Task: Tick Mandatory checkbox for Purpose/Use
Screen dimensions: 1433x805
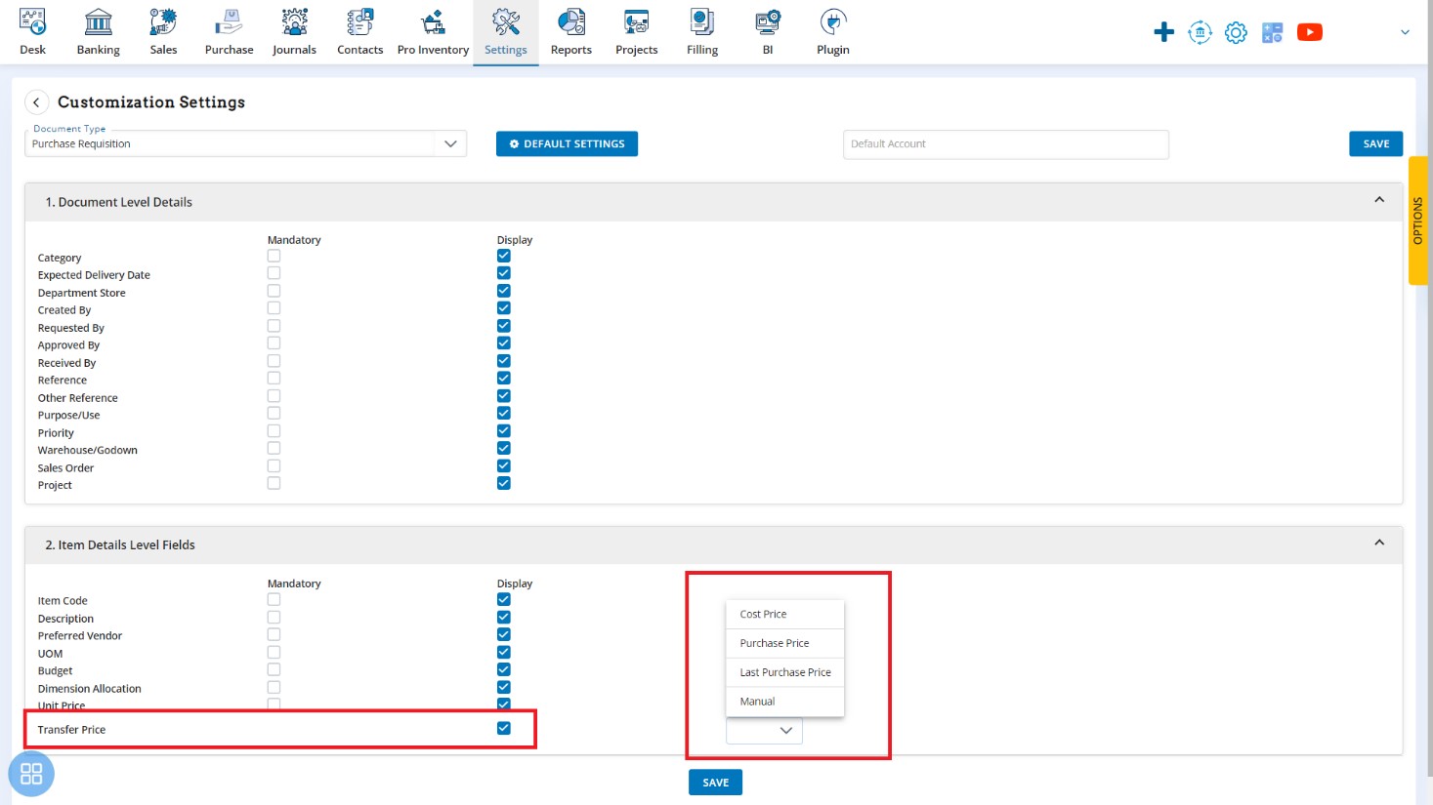Action: (x=274, y=414)
